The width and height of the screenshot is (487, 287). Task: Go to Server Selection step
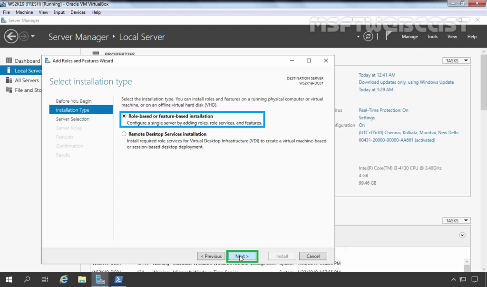tap(72, 119)
